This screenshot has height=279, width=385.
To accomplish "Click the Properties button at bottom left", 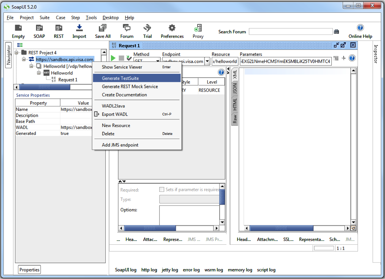I will click(x=29, y=270).
